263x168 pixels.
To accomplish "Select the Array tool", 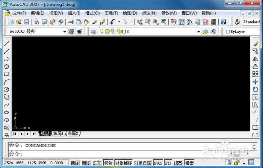I will point(255,74).
